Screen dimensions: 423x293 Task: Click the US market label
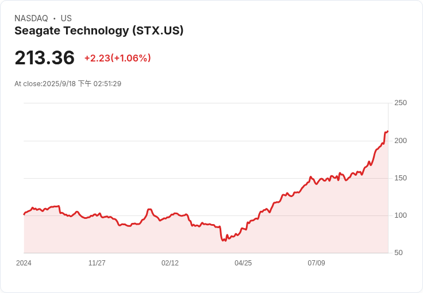click(66, 18)
